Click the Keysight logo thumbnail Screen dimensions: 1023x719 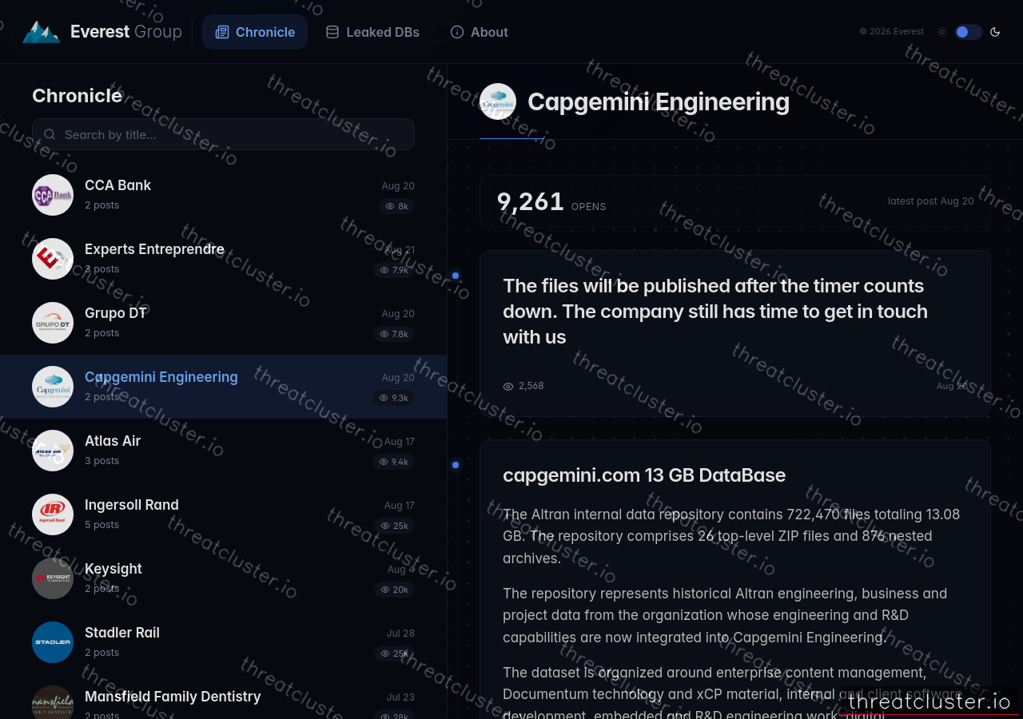pyautogui.click(x=53, y=578)
